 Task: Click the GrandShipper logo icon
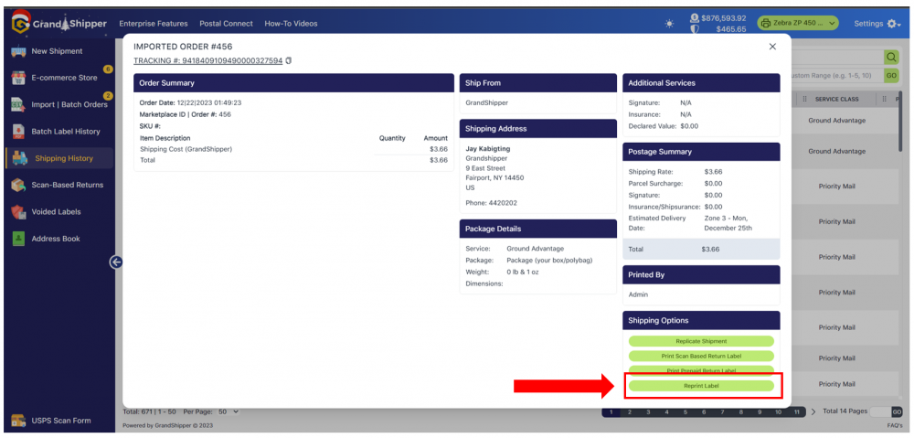pos(20,23)
